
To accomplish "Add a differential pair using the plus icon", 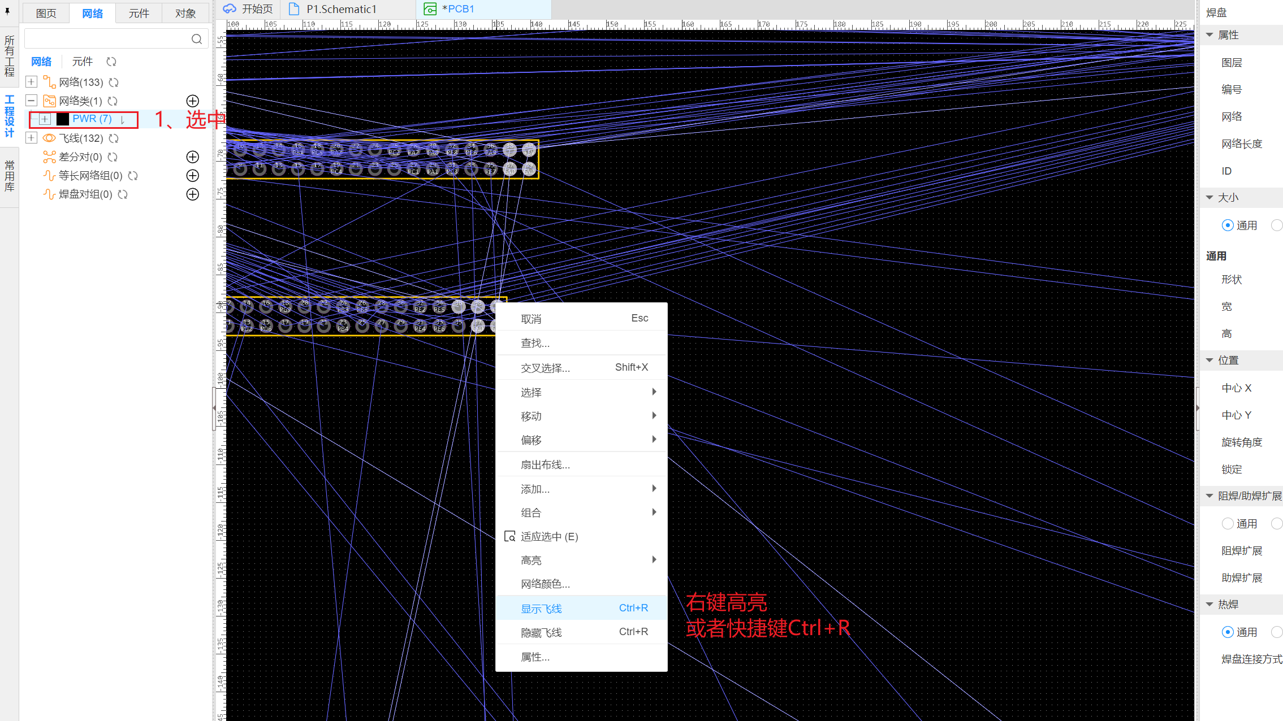I will coord(192,157).
